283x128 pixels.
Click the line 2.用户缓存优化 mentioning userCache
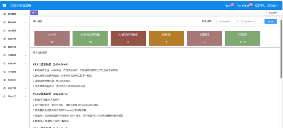tap(65, 105)
